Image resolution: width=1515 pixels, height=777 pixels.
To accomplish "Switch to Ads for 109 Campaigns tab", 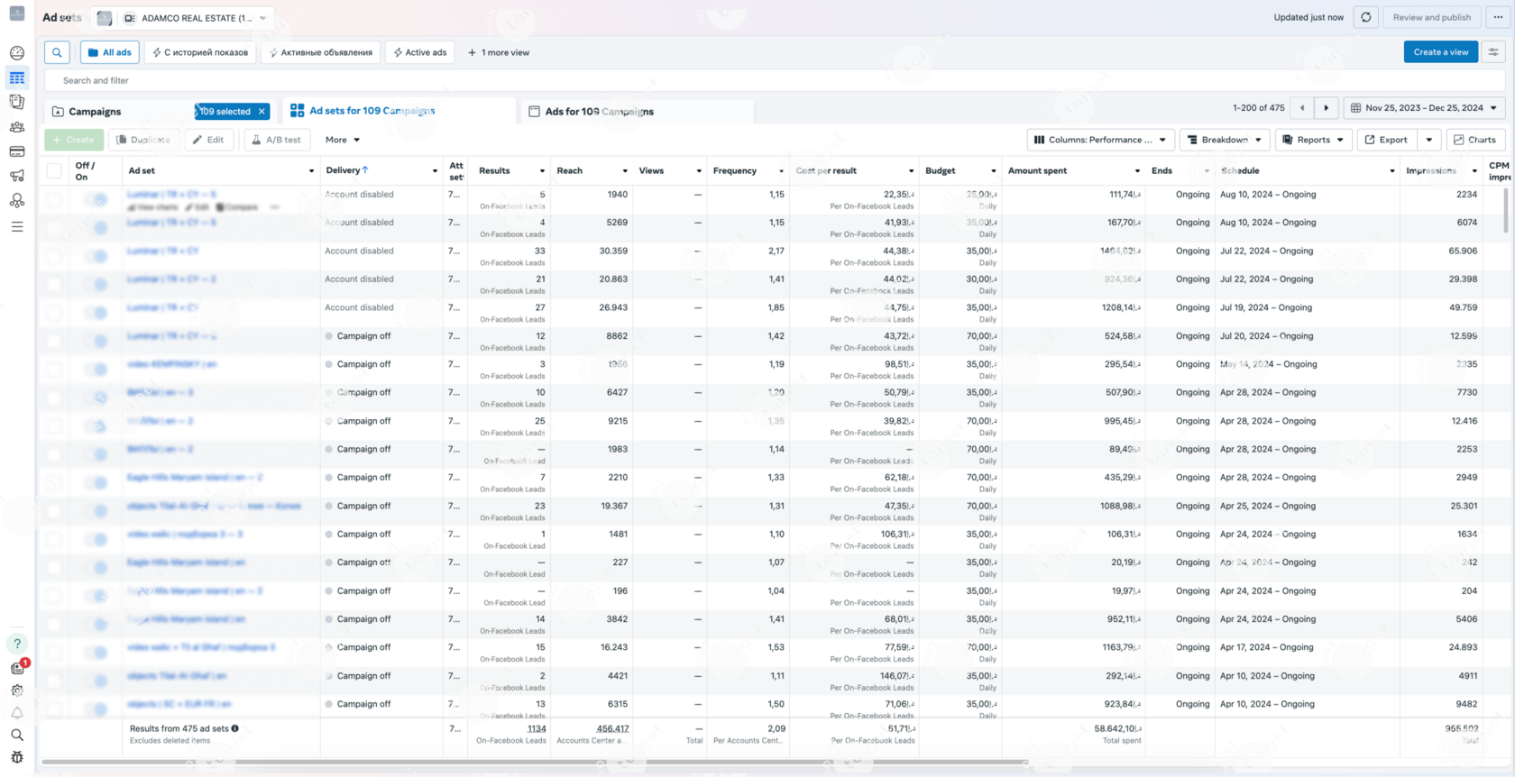I will [637, 112].
